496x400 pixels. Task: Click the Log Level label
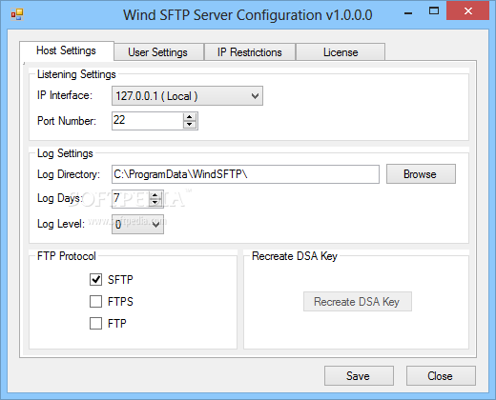point(61,224)
